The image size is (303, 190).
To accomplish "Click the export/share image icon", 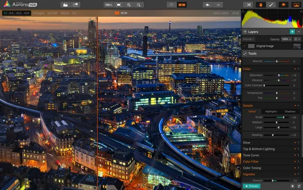I will pyautogui.click(x=76, y=5).
